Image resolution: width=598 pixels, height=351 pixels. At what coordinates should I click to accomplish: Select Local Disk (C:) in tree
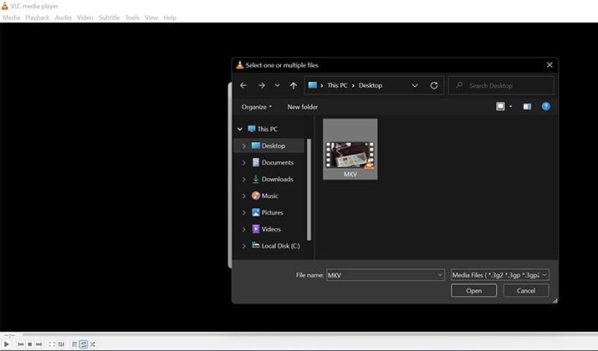(280, 246)
